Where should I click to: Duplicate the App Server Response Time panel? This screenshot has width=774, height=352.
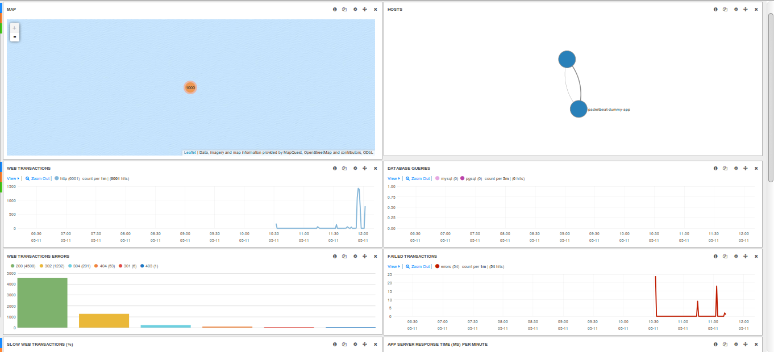tap(725, 344)
